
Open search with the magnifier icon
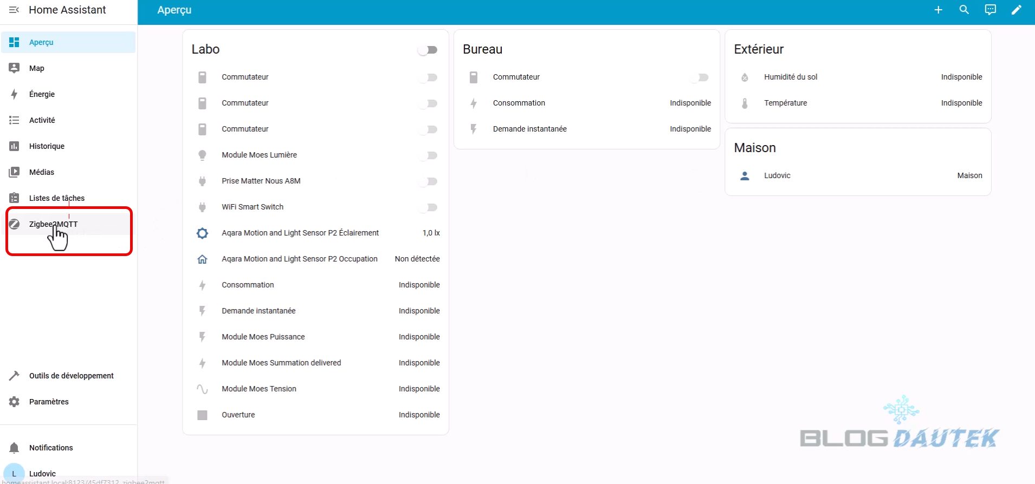(x=964, y=10)
